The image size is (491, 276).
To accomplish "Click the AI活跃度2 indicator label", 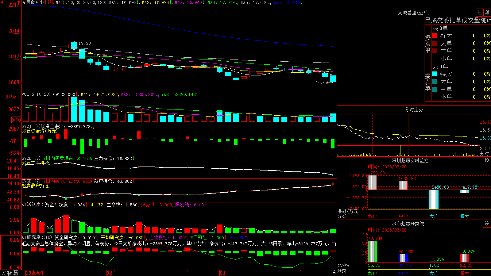I will 33,205.
